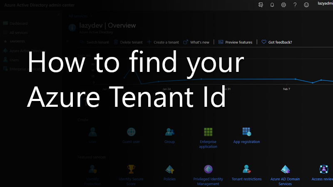Click Create a tenant

[x=163, y=42]
